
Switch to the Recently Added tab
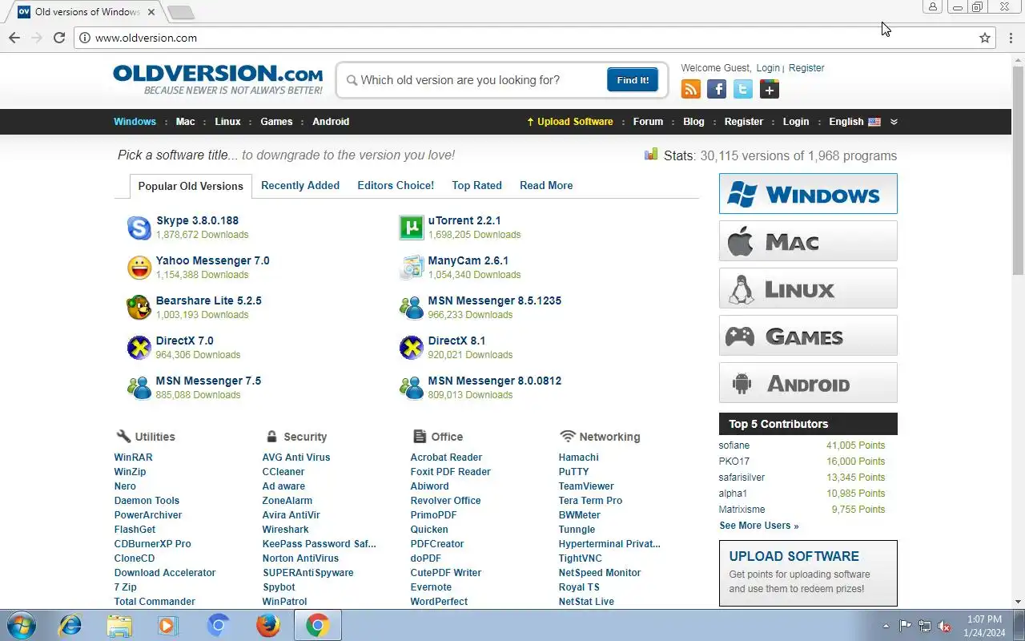[300, 185]
